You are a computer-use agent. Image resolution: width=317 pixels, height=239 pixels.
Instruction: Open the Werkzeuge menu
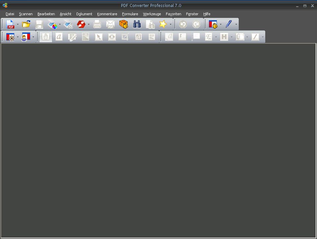click(x=152, y=14)
